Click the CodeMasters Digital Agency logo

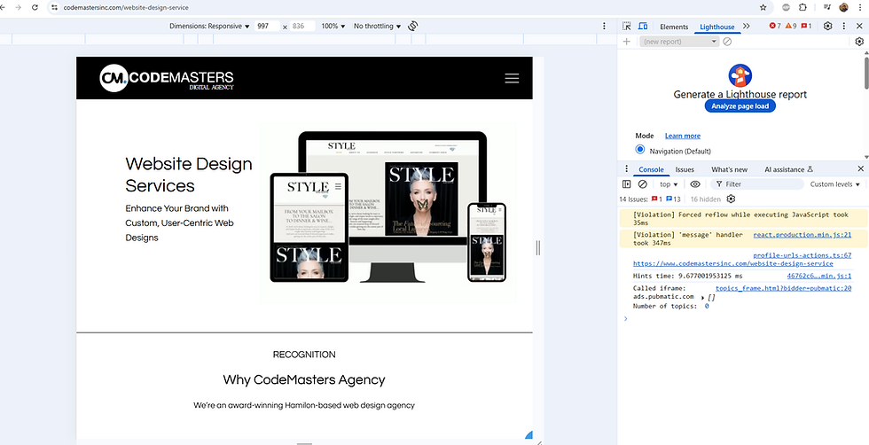pos(167,78)
